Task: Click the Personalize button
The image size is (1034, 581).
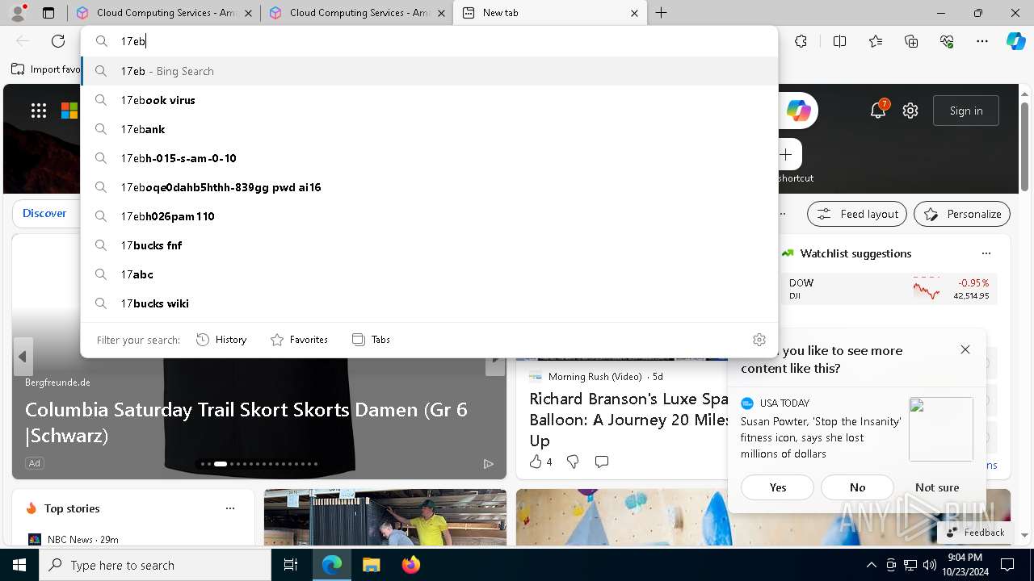Action: pos(962,214)
